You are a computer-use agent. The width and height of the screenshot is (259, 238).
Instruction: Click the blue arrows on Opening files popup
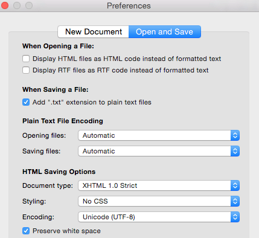coord(235,135)
